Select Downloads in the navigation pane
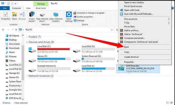 coord(13,48)
